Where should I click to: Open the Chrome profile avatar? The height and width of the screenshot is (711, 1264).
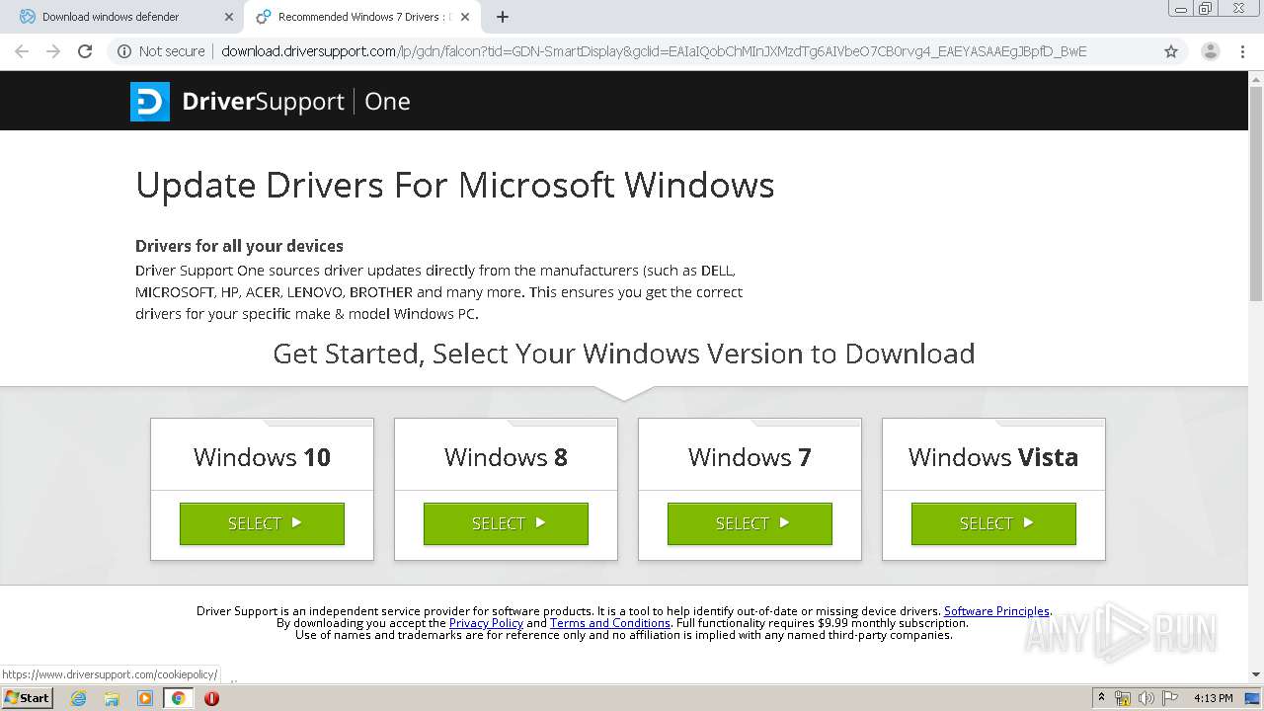(x=1210, y=51)
